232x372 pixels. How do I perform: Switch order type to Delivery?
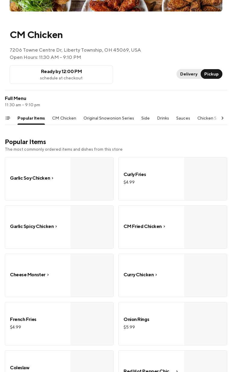coord(189,74)
